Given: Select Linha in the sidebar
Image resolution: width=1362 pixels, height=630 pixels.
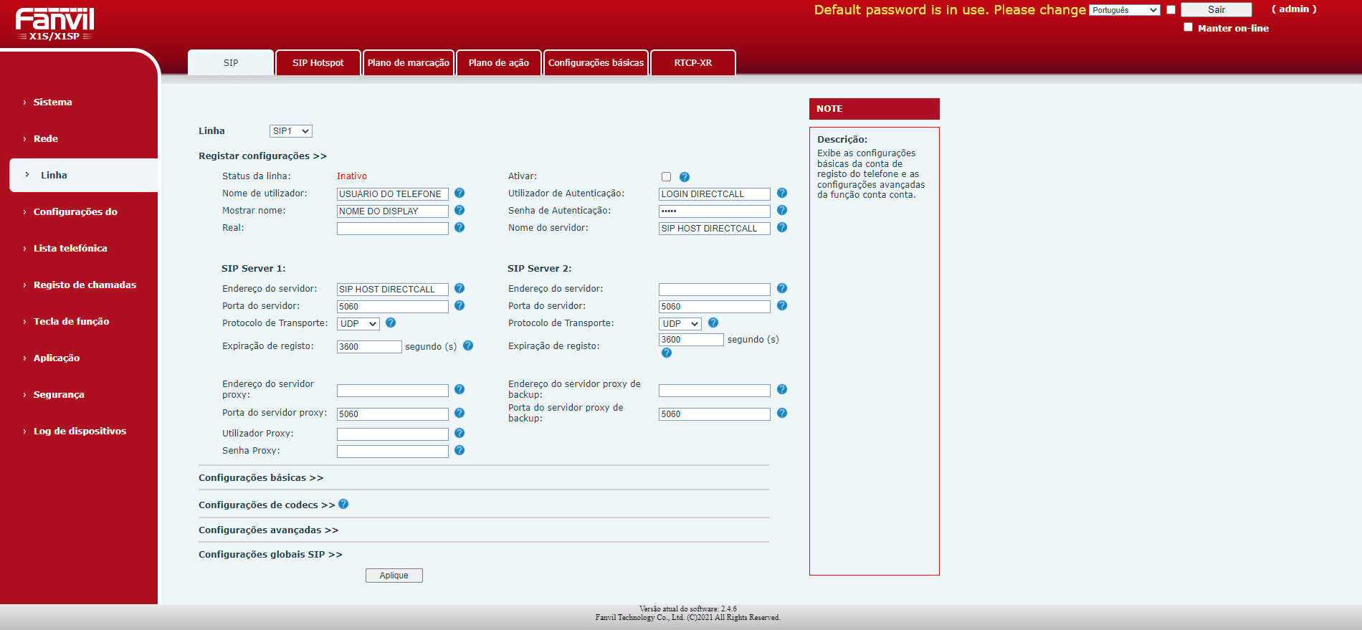Looking at the screenshot, I should pos(83,175).
